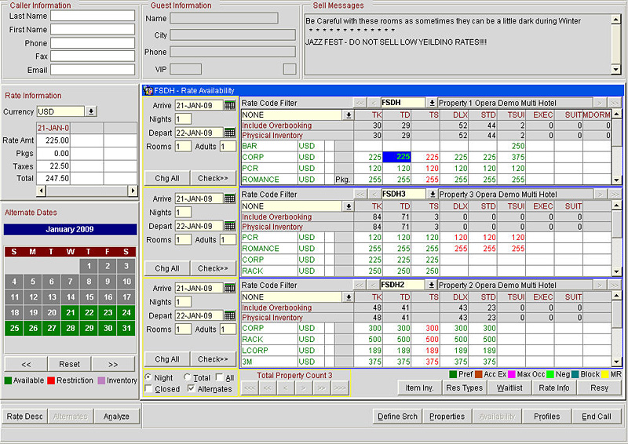The height and width of the screenshot is (444, 628).
Task: Open calendar picker for FSDH Arrive date
Action: 229,105
